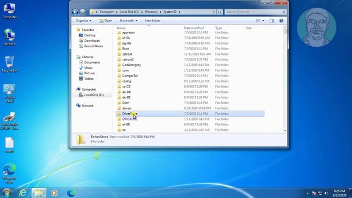Open Explorer Help question mark icon

click(x=281, y=21)
